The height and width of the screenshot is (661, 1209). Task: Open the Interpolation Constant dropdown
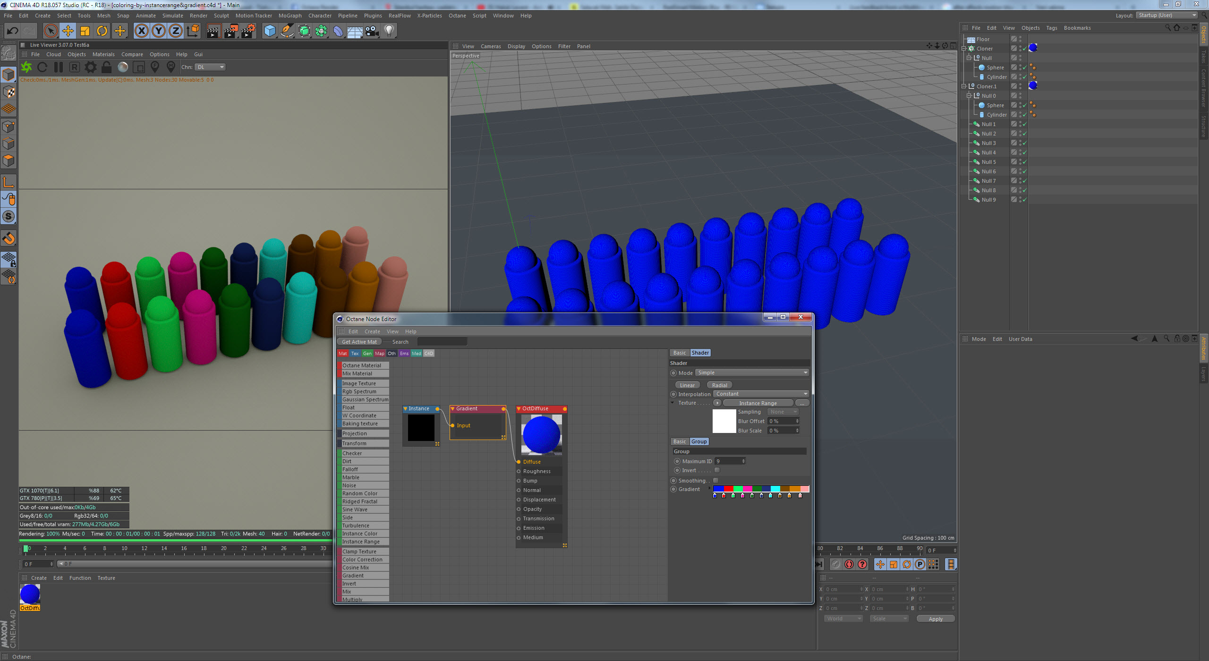click(x=761, y=394)
